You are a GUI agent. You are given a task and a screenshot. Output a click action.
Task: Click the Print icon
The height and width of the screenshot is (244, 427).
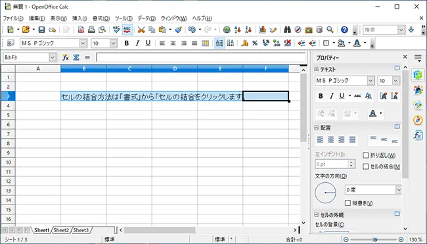(x=91, y=30)
